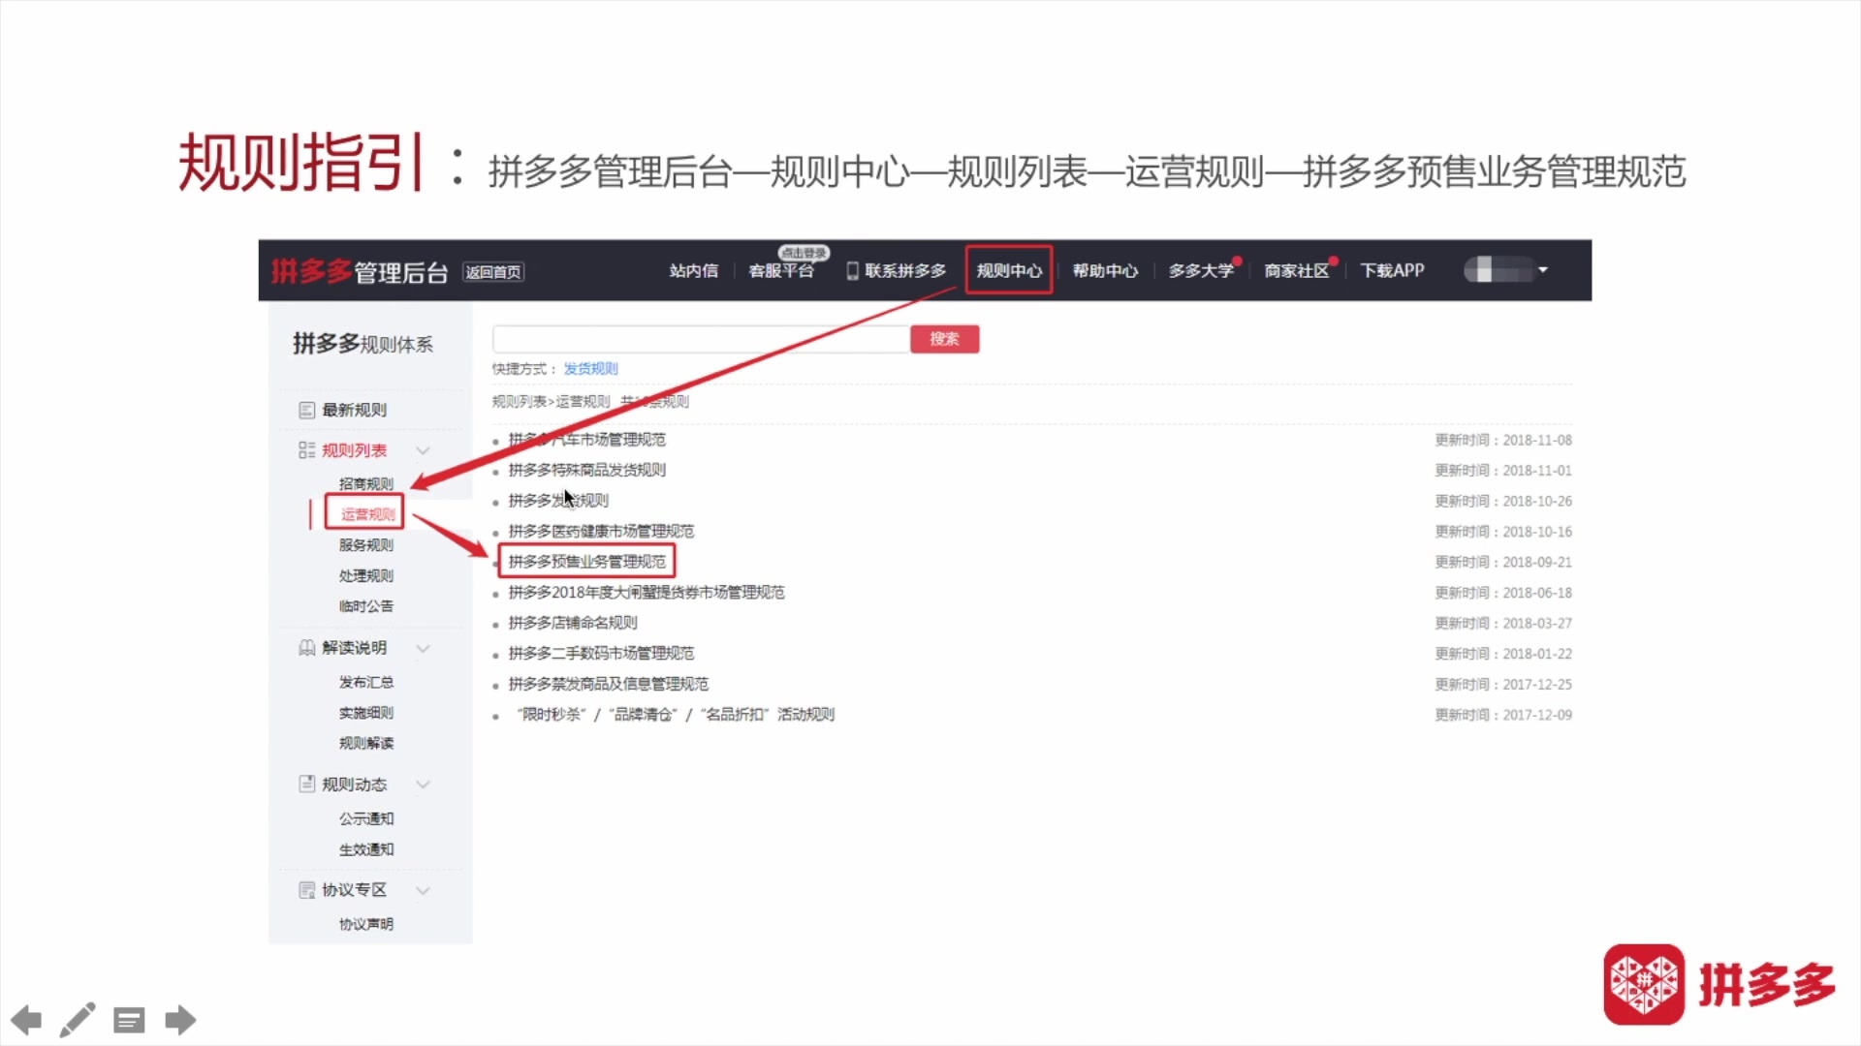Click the 商家社区 icon

[1295, 271]
